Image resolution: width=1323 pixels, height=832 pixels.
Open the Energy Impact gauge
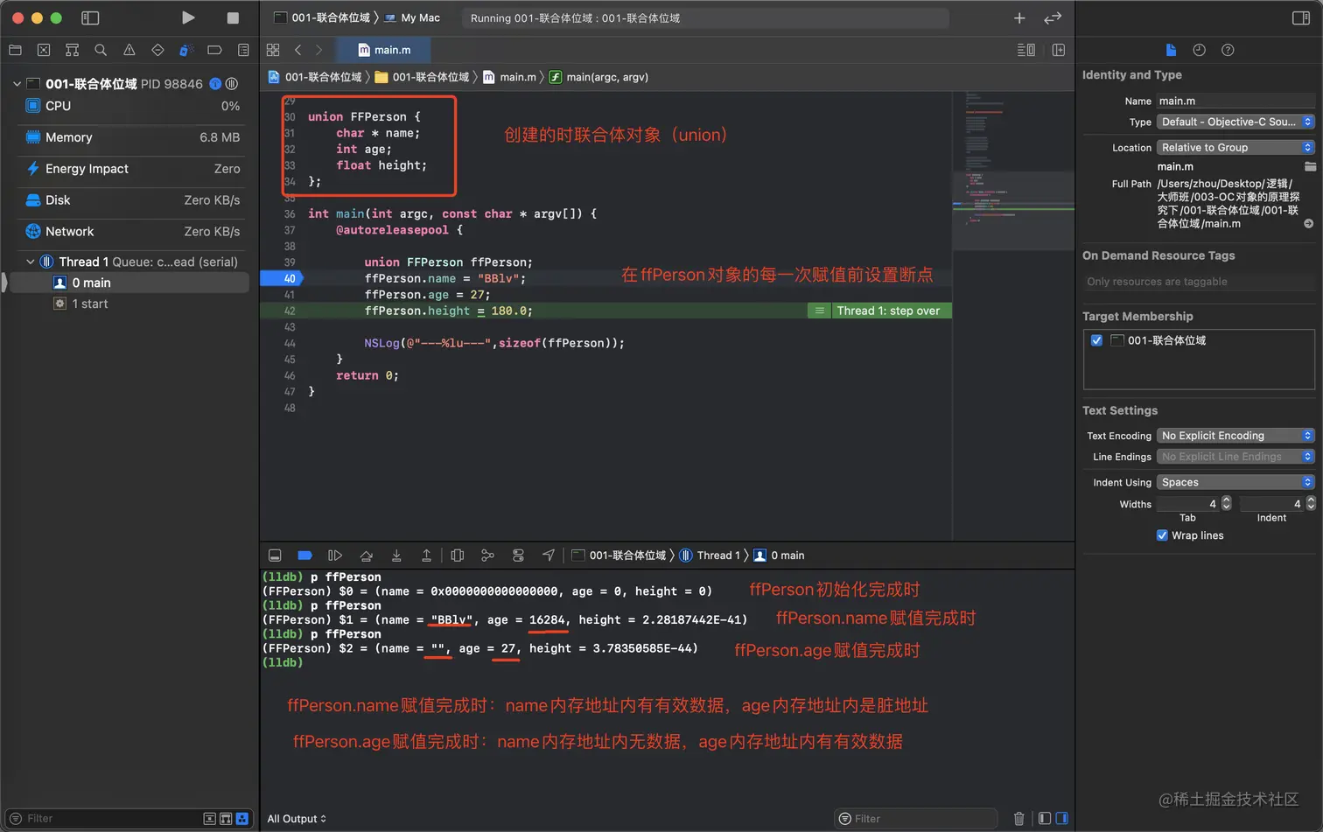(x=131, y=169)
